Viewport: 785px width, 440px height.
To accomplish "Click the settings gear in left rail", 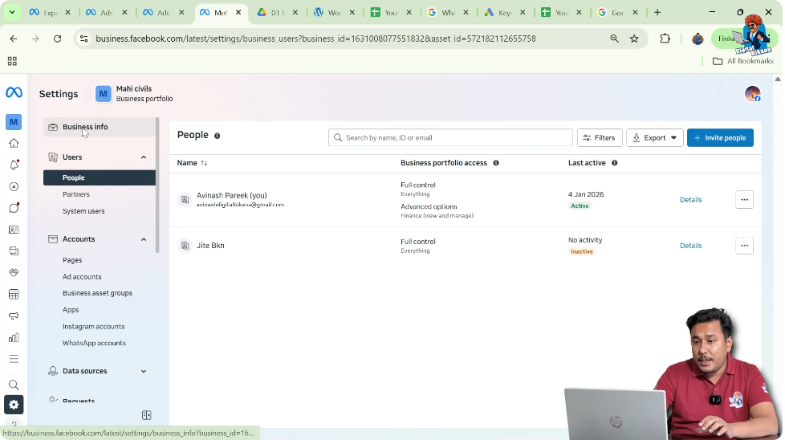I will pos(14,405).
